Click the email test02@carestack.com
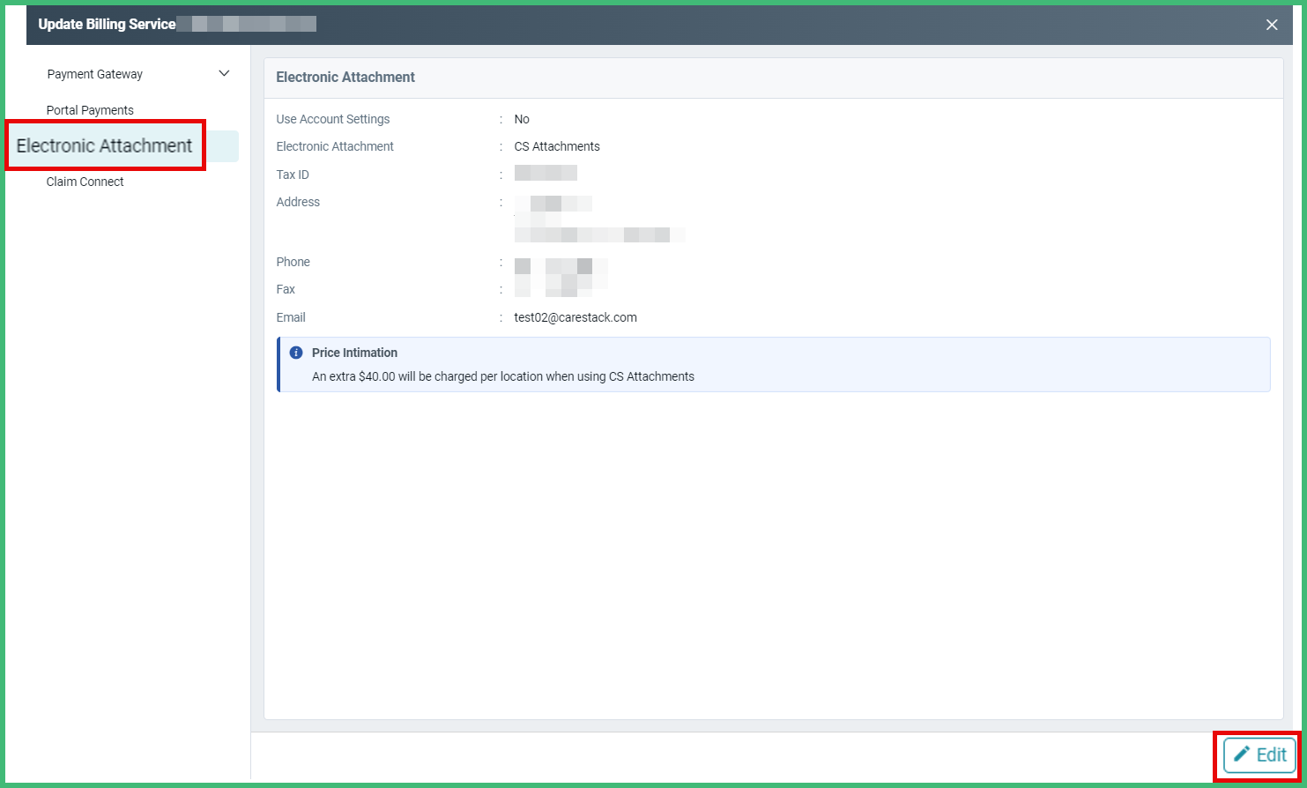Image resolution: width=1307 pixels, height=788 pixels. click(576, 317)
